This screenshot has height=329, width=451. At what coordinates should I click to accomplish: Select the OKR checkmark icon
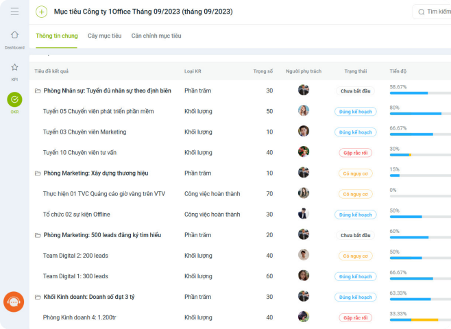pyautogui.click(x=14, y=99)
